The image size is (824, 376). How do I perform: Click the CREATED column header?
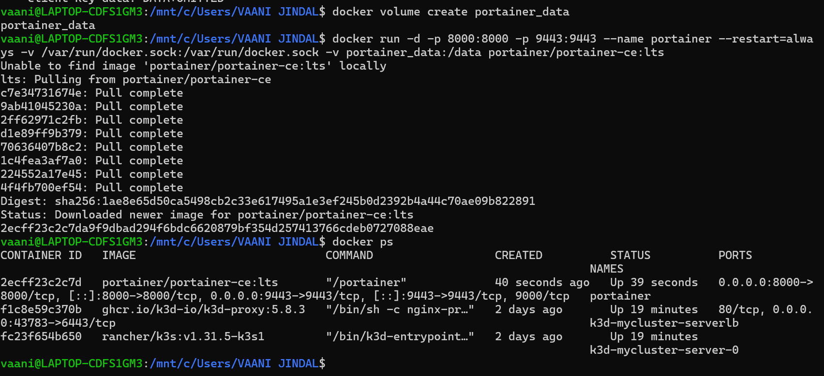pos(518,255)
